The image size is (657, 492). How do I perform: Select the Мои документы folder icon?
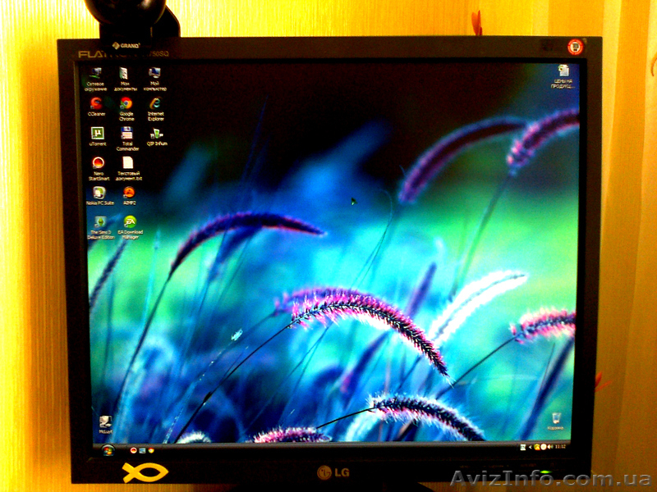click(125, 74)
